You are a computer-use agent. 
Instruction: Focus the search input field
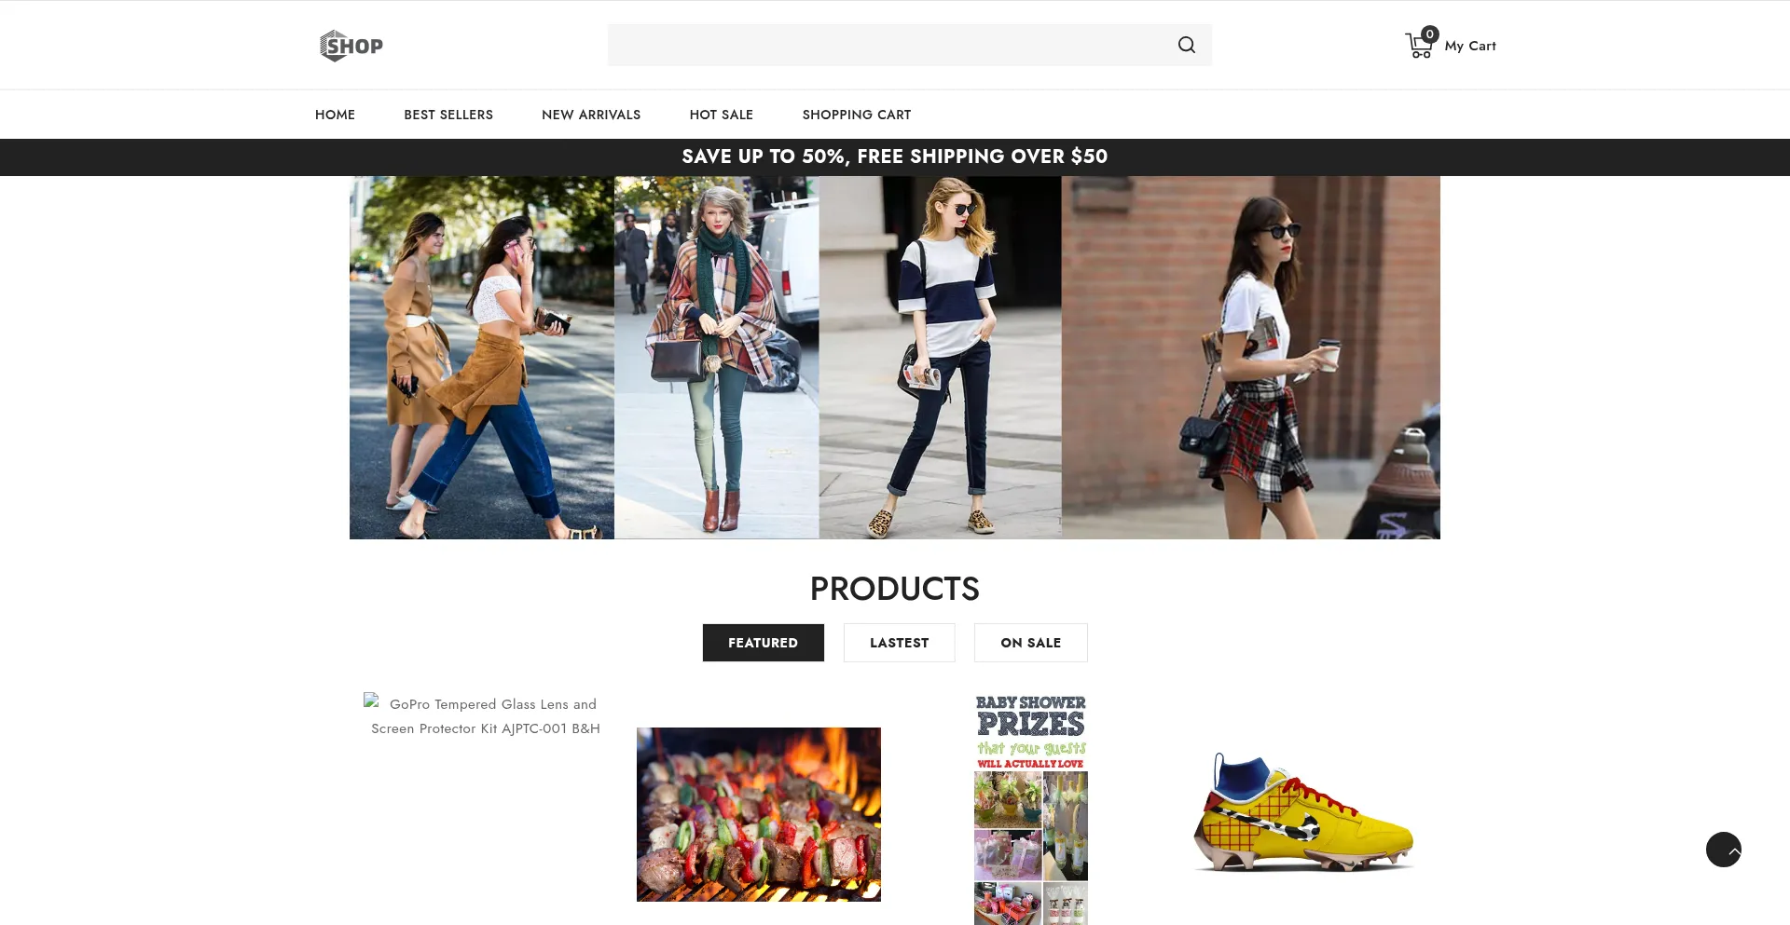[886, 46]
